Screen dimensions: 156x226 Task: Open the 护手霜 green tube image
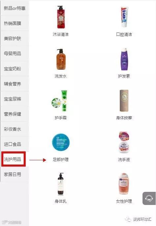(x=60, y=101)
